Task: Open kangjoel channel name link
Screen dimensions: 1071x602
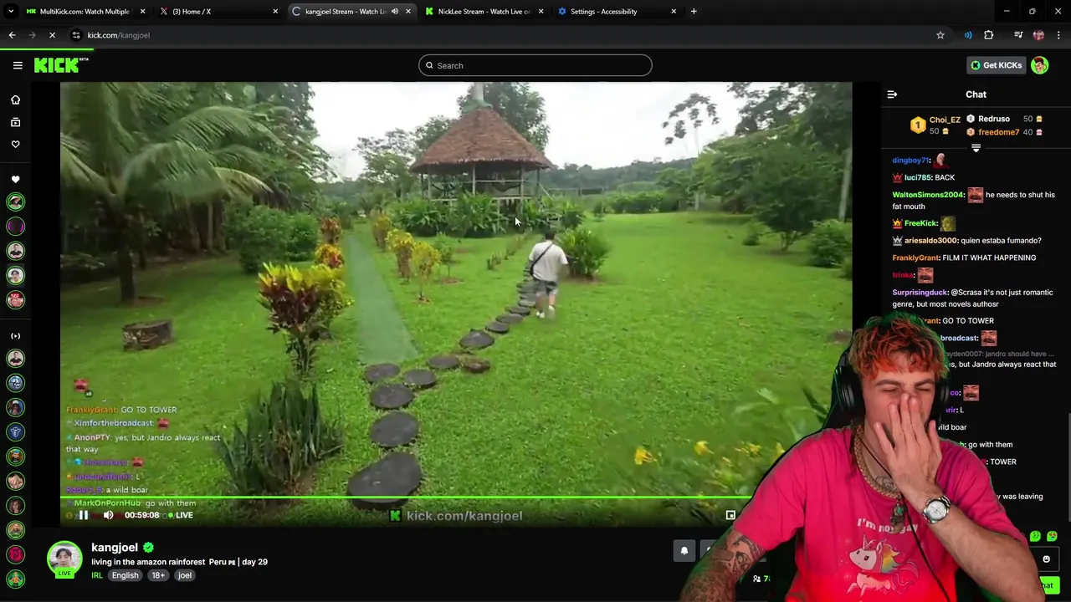Action: click(x=115, y=548)
